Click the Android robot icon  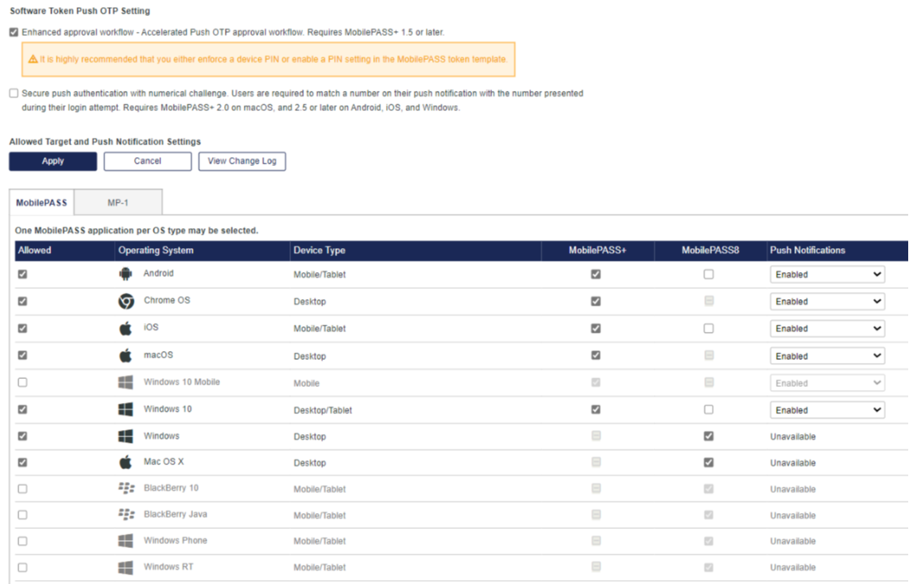pos(125,274)
